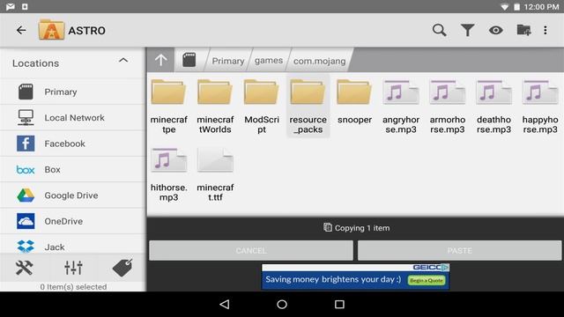Image resolution: width=564 pixels, height=317 pixels.
Task: Open the Box cloud location
Action: (73, 169)
